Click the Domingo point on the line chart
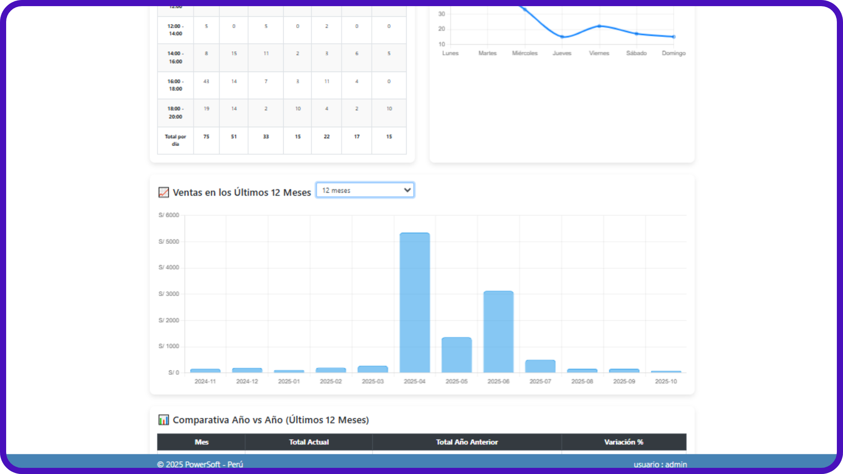This screenshot has height=474, width=843. 674,37
